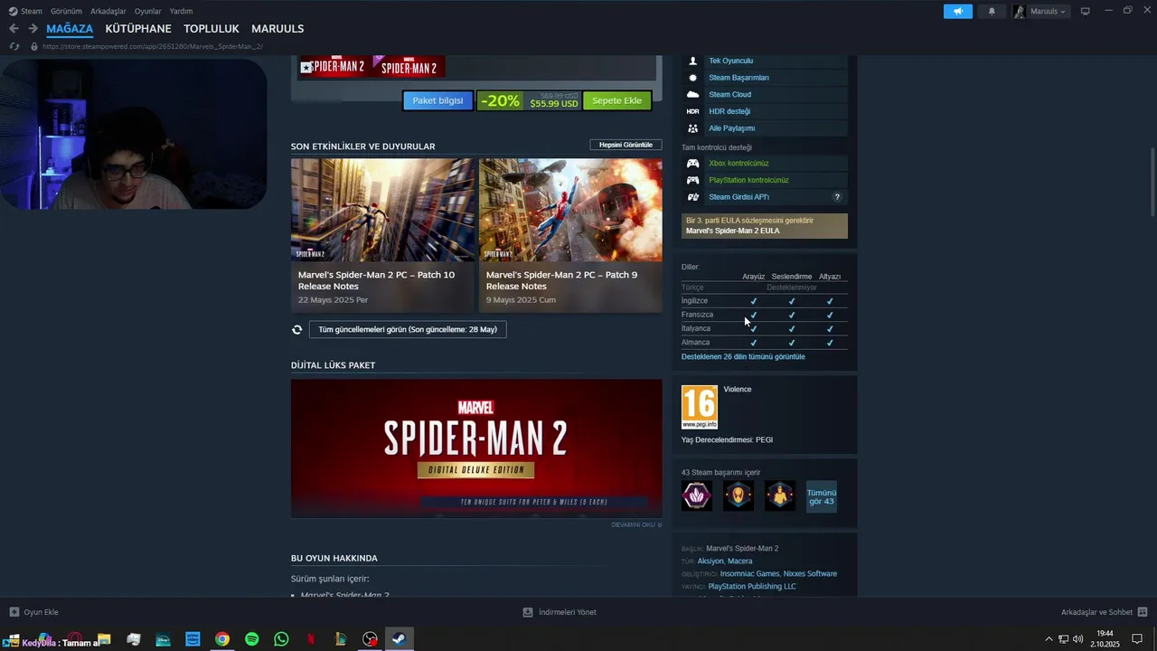This screenshot has width=1157, height=651.
Task: Click the third achievement icon
Action: (780, 495)
